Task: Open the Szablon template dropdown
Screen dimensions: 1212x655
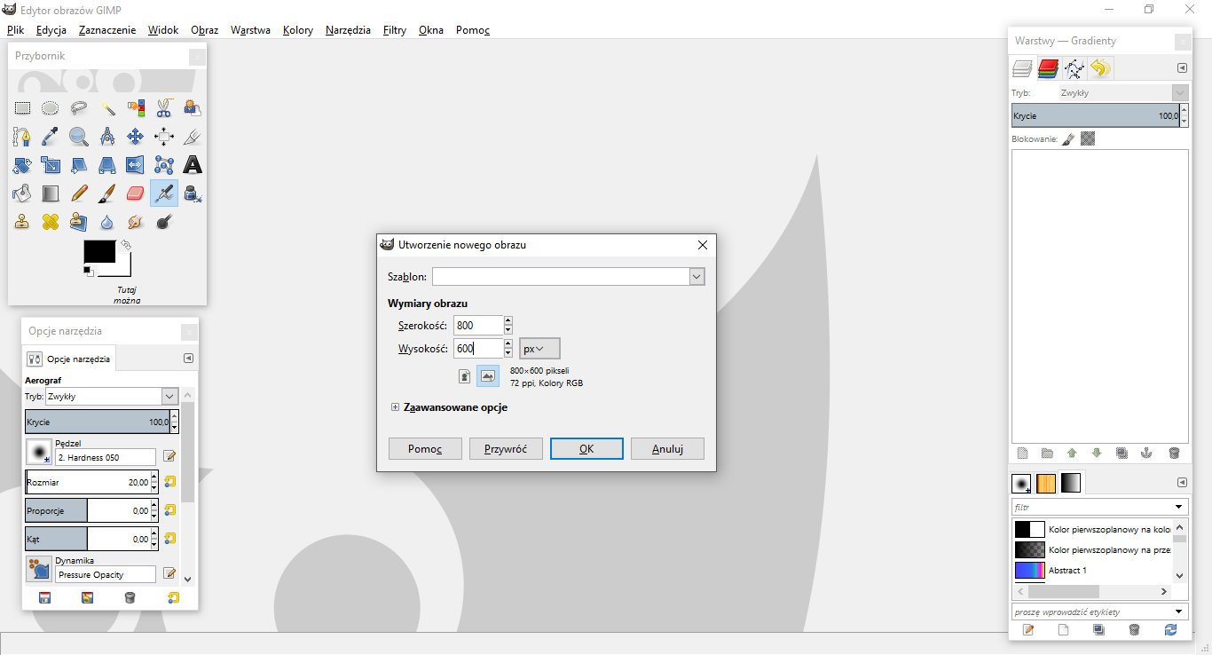Action: [697, 277]
